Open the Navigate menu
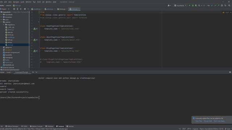This screenshot has height=130, width=232. click(16, 2)
